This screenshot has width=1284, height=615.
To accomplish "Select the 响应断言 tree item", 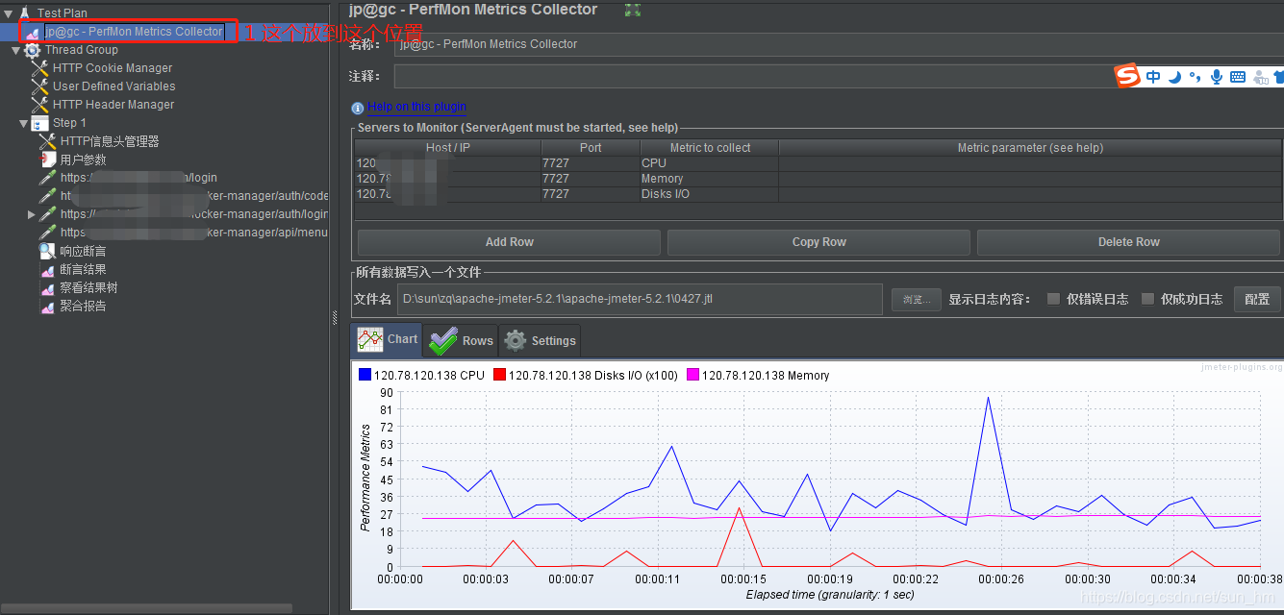I will (x=83, y=251).
